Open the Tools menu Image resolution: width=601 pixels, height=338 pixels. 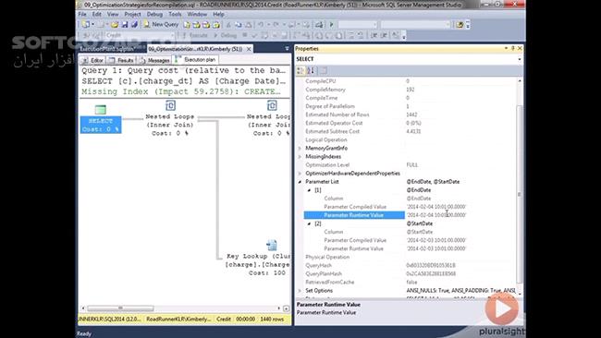[175, 14]
